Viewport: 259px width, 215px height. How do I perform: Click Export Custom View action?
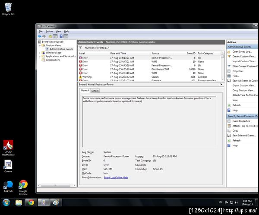click(244, 85)
